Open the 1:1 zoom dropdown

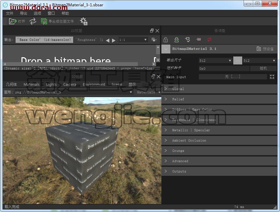133,40
